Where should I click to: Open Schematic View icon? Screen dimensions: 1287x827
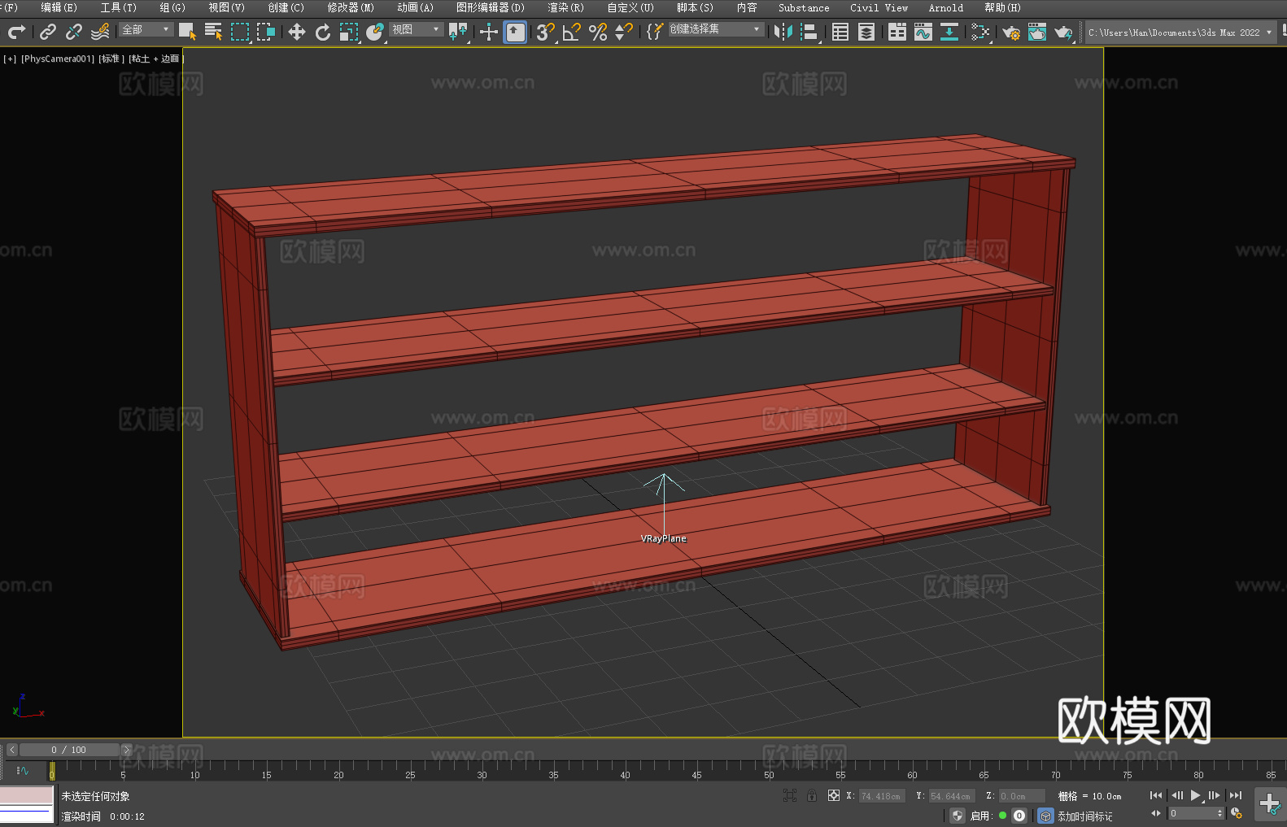980,32
